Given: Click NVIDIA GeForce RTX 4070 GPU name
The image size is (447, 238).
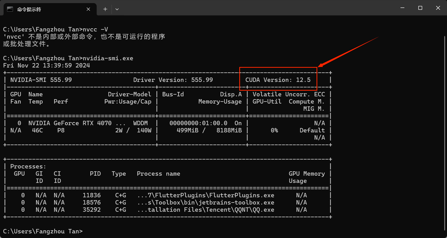Looking at the screenshot, I should point(70,123).
